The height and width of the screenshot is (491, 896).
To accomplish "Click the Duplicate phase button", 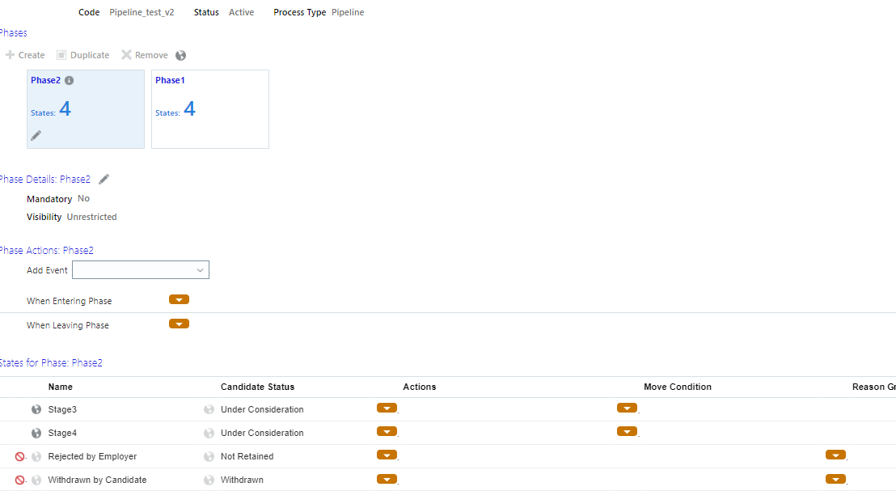I will pos(82,55).
